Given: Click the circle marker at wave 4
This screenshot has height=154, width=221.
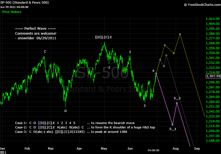Looking at the screenshot, I should [x=156, y=73].
